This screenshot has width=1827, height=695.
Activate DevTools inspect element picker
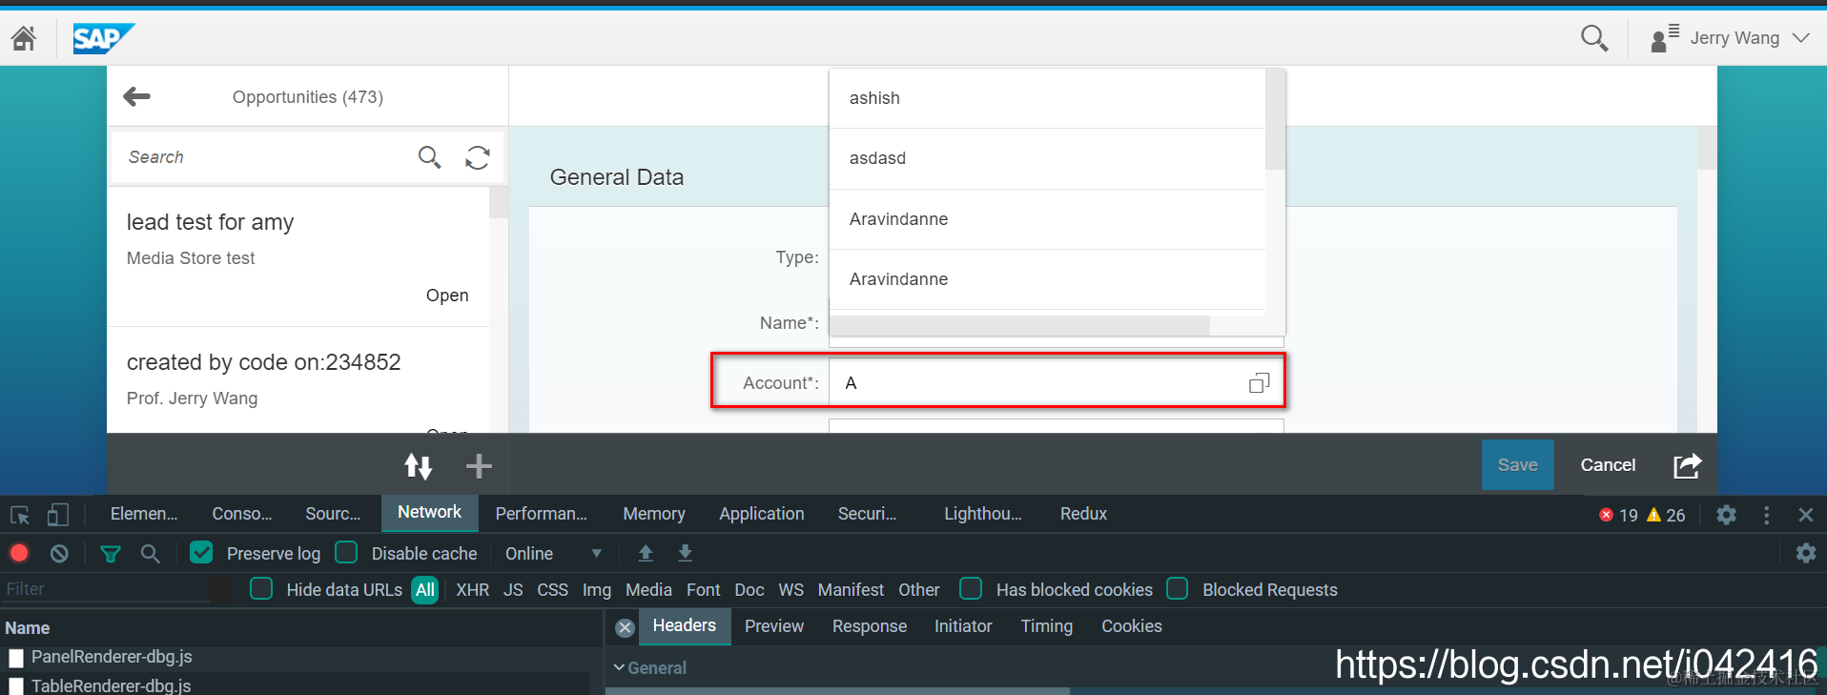[x=20, y=515]
